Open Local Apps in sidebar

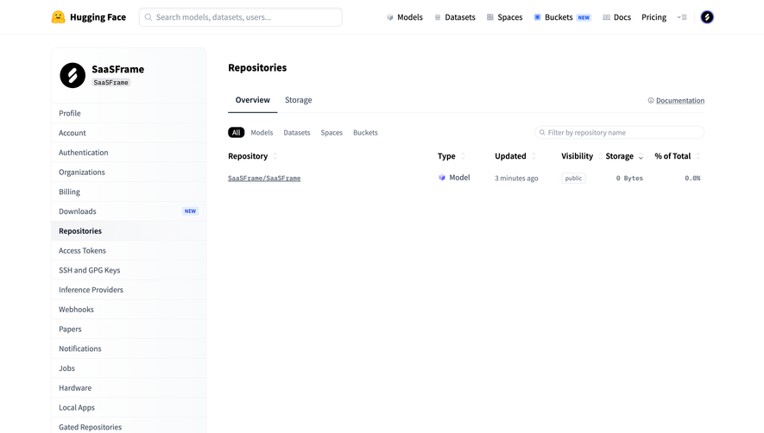[129, 407]
